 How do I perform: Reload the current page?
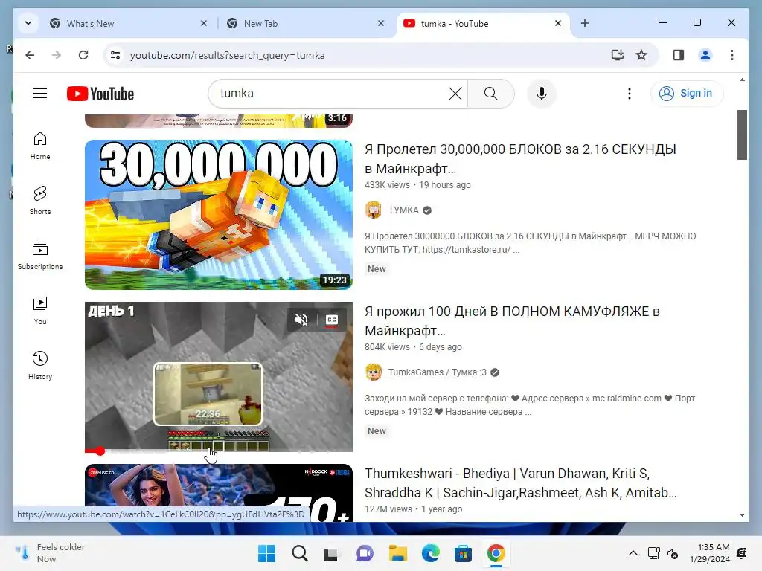pos(83,55)
